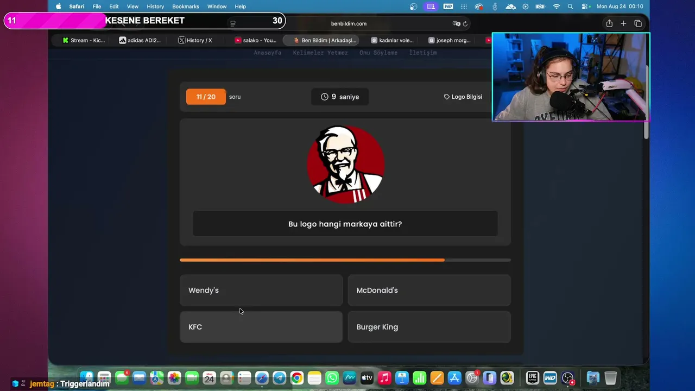Show the Safari tab overview
Image resolution: width=695 pixels, height=391 pixels.
tap(638, 23)
